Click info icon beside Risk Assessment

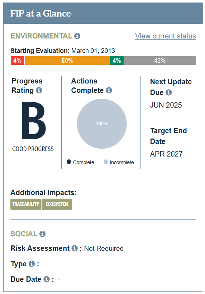click(x=75, y=248)
